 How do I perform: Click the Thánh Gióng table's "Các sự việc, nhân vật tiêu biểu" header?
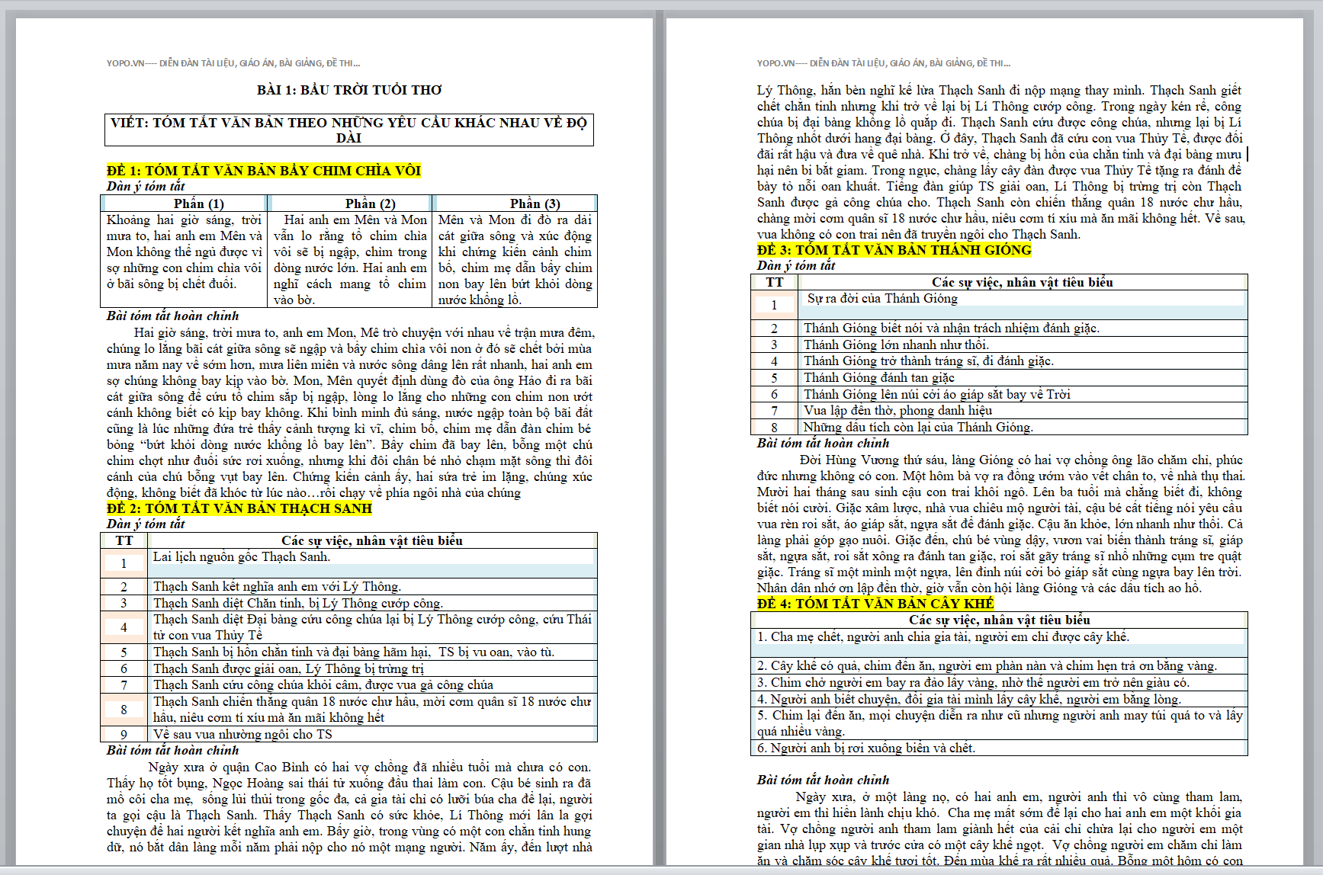click(1023, 282)
